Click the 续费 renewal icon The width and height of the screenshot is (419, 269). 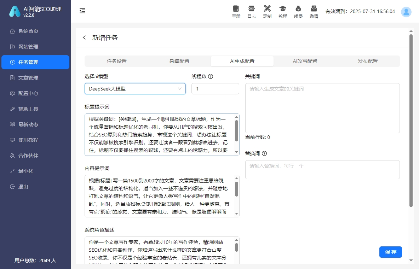click(298, 11)
